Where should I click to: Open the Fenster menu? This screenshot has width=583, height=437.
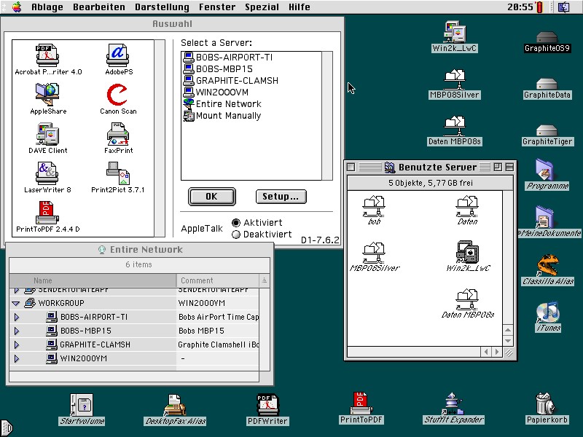(217, 7)
